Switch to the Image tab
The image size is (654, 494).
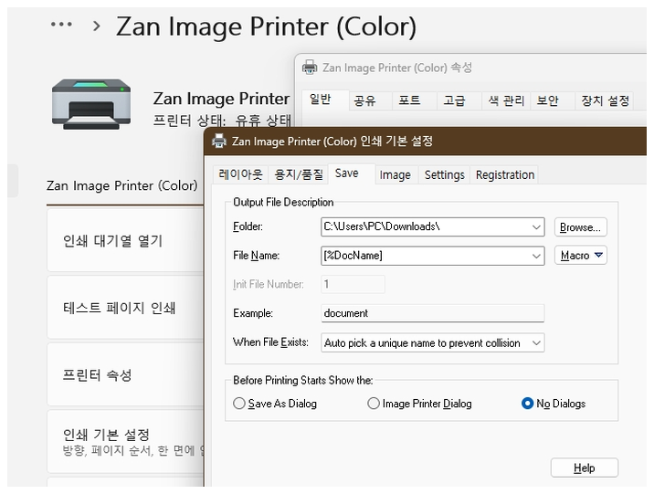click(395, 175)
